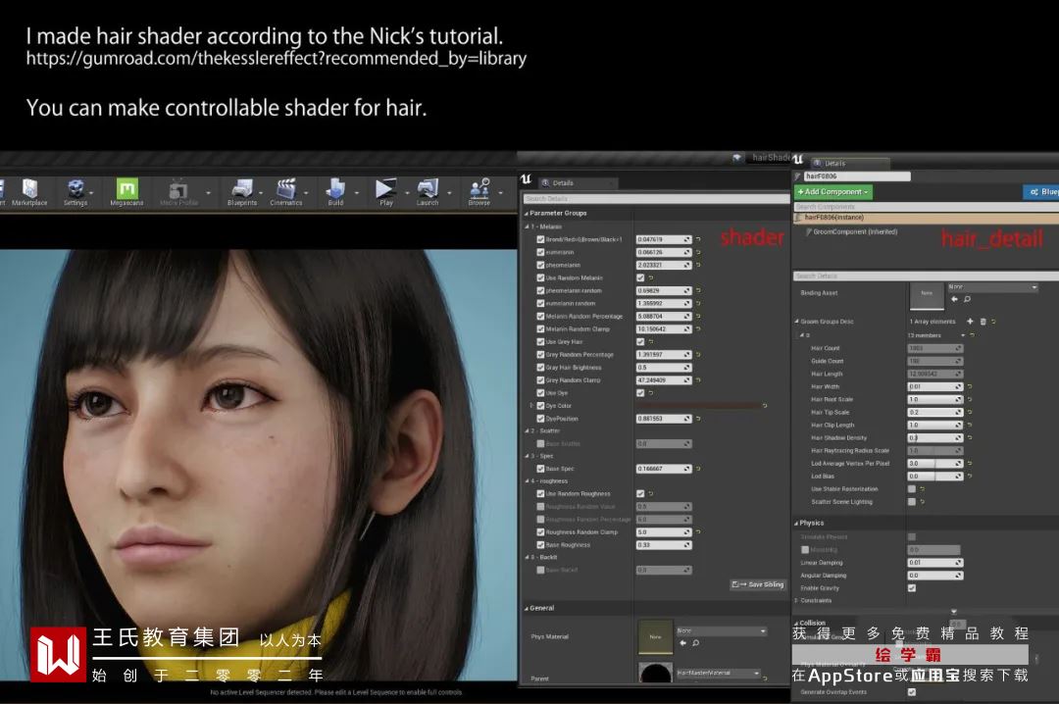Screen dimensions: 1059x704
Task: Expand the Dye Color property
Action: tap(531, 406)
